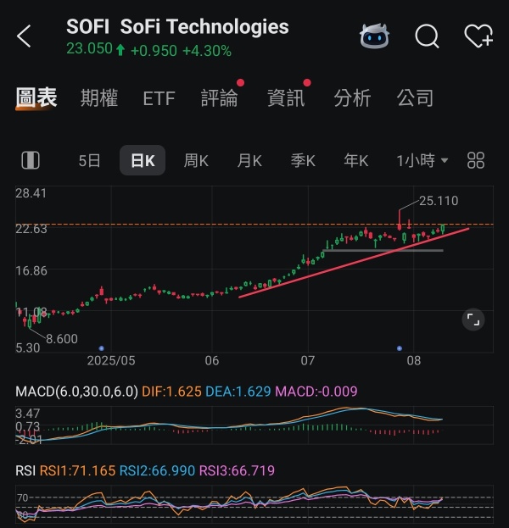Tap the 22.63 price axis label
509x528 pixels.
[31, 229]
